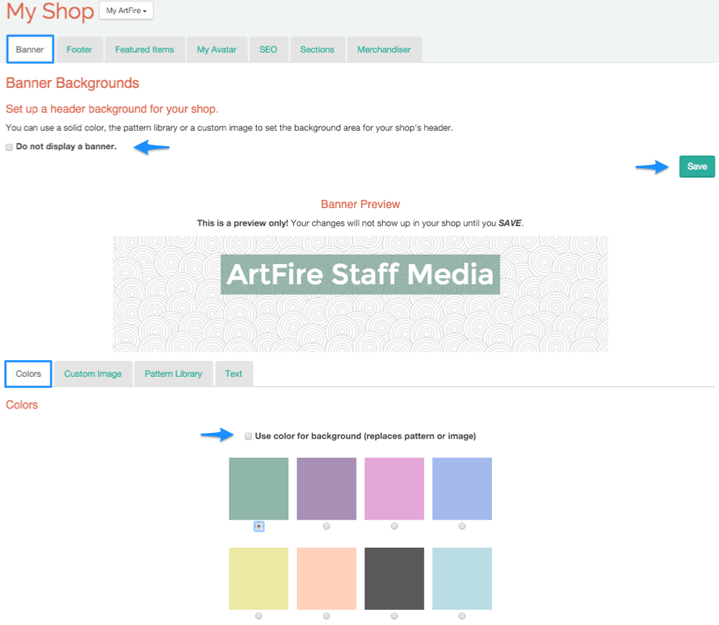This screenshot has width=719, height=625.
Task: Click the 'Banner Preview' heading text
Action: pyautogui.click(x=360, y=204)
